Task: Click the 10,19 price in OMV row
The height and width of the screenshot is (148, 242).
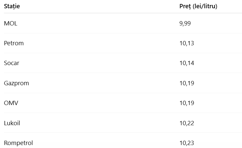Action: (187, 103)
